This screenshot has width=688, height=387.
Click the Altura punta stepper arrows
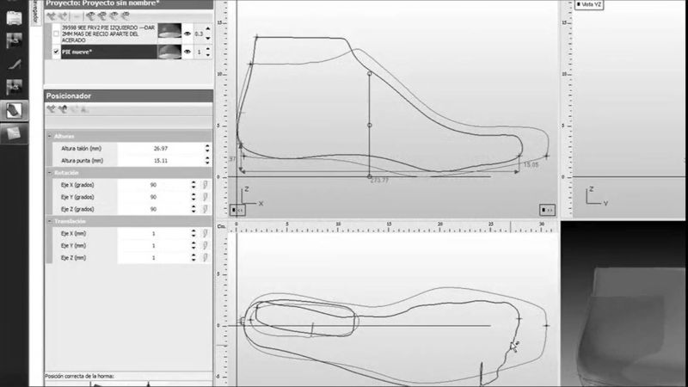click(207, 161)
